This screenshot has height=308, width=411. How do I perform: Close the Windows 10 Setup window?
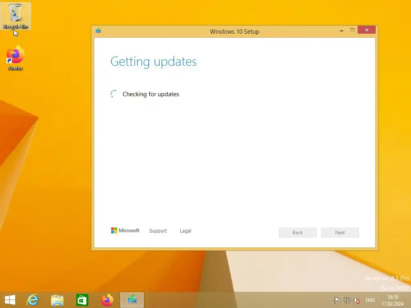click(367, 30)
